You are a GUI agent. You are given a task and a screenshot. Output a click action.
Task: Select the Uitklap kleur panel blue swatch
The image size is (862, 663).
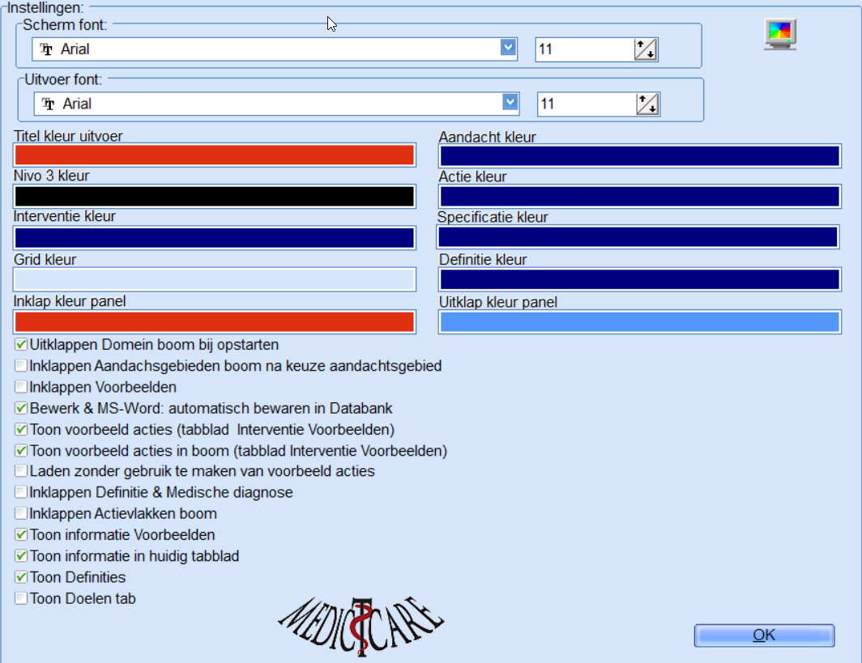click(x=639, y=321)
